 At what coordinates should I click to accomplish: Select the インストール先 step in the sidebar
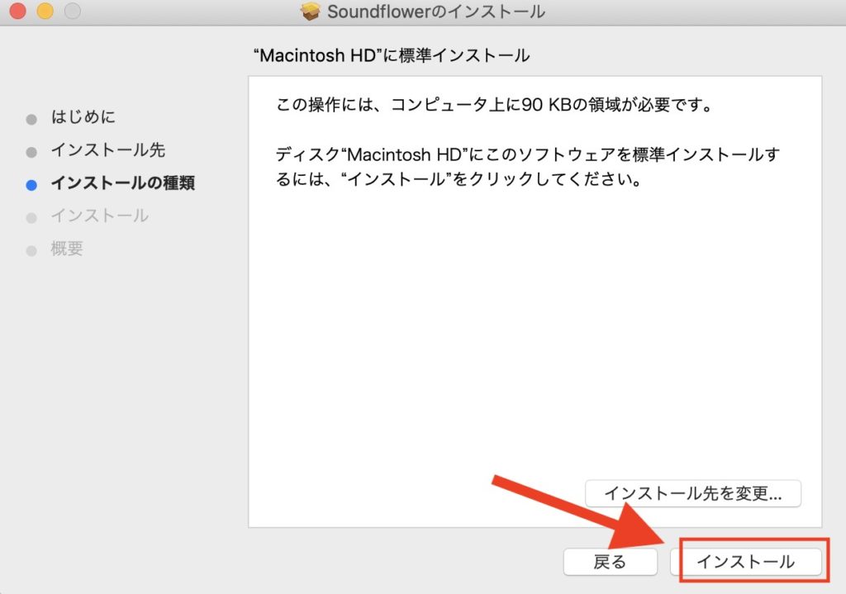[107, 150]
